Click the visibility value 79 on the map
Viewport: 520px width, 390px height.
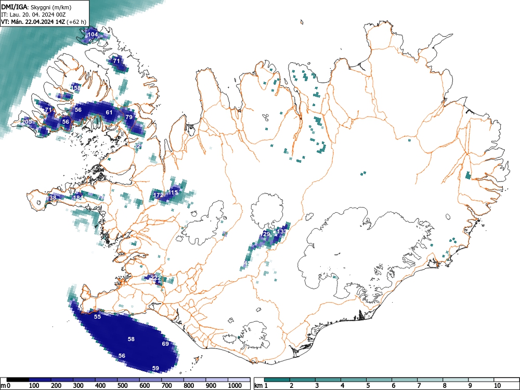click(x=129, y=117)
